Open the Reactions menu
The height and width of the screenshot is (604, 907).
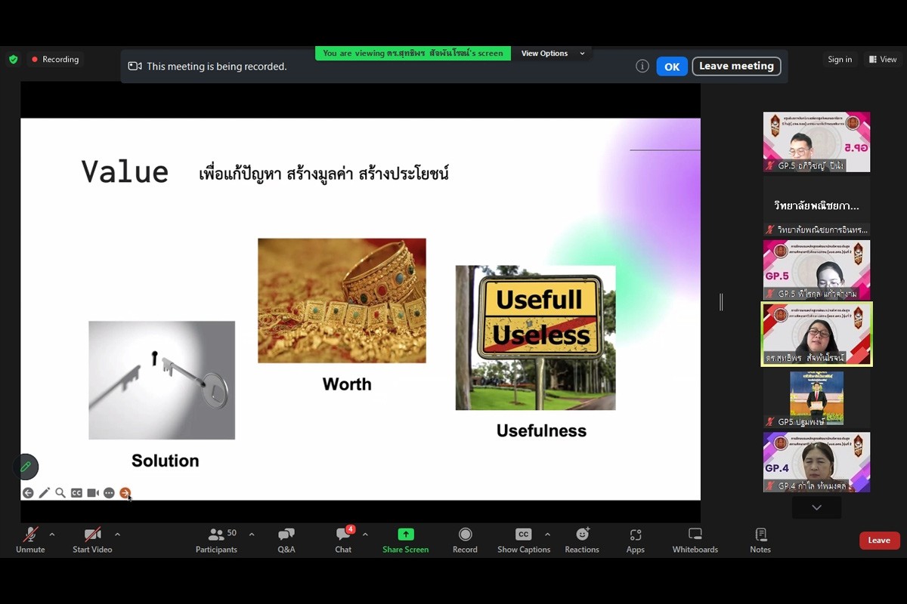click(581, 540)
